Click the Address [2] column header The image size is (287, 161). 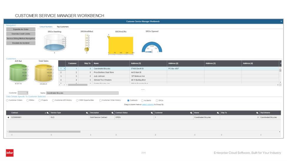pyautogui.click(x=185, y=63)
